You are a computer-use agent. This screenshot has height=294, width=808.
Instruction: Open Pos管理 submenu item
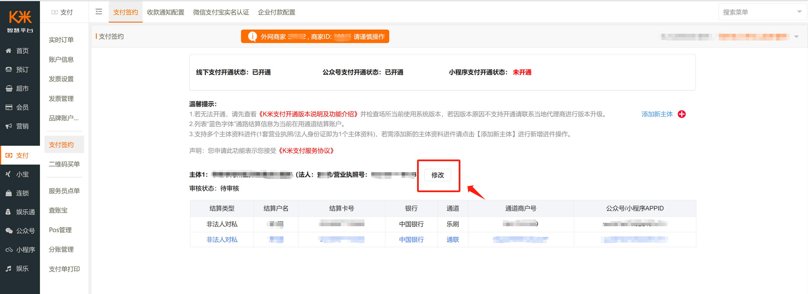coord(60,230)
